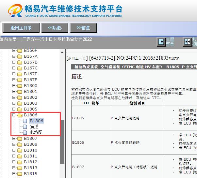Click the B1801 folder icon
Image resolution: width=197 pixels, height=178 pixels.
coord(20,92)
